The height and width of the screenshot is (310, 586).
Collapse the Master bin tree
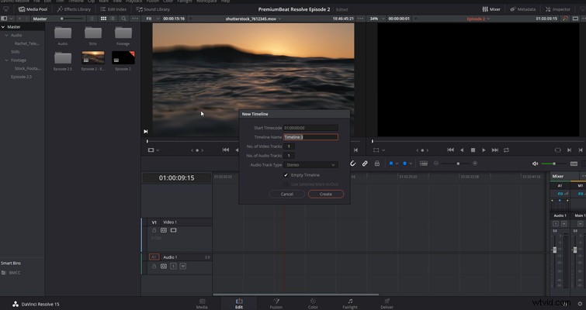[x=3, y=27]
